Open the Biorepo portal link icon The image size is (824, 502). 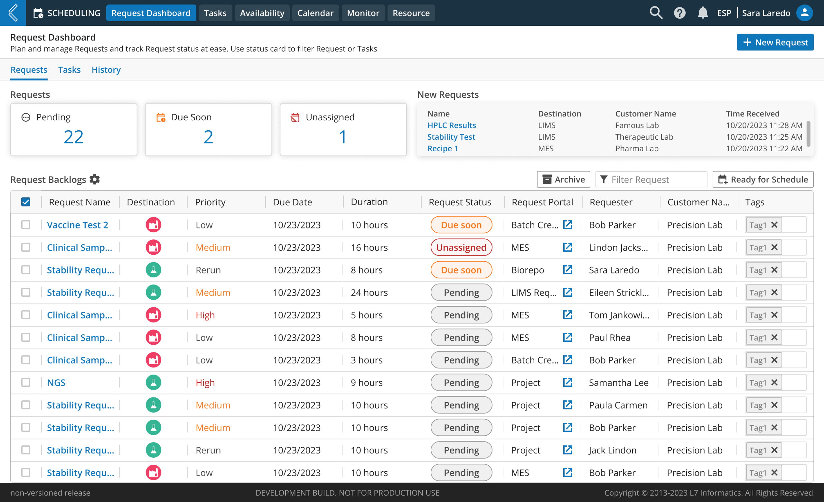[x=567, y=270]
